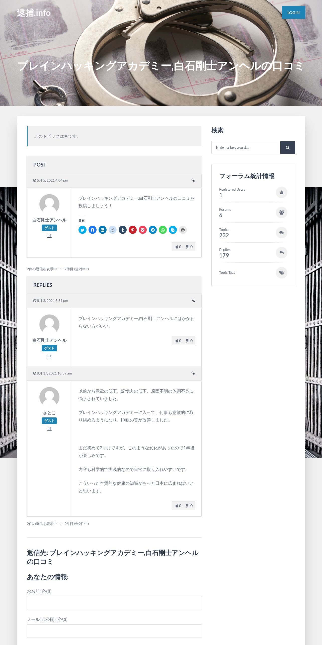
Task: Click the print icon in share row
Action: coord(183,230)
